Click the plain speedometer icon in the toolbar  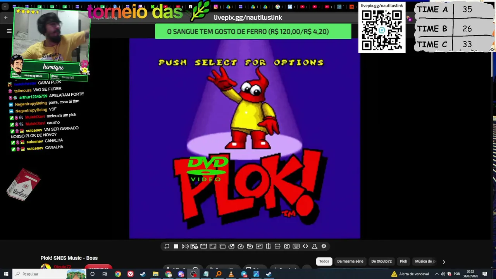pyautogui.click(x=241, y=246)
